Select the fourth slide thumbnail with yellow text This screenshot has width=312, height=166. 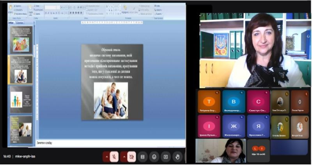(21, 130)
